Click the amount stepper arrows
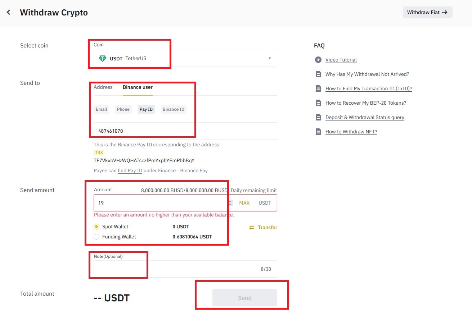This screenshot has width=472, height=310. click(230, 203)
